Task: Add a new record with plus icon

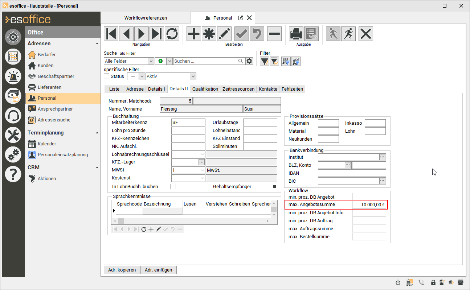Action: point(194,34)
